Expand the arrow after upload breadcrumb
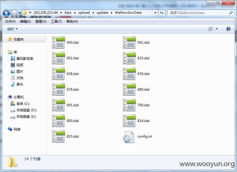 pos(93,13)
